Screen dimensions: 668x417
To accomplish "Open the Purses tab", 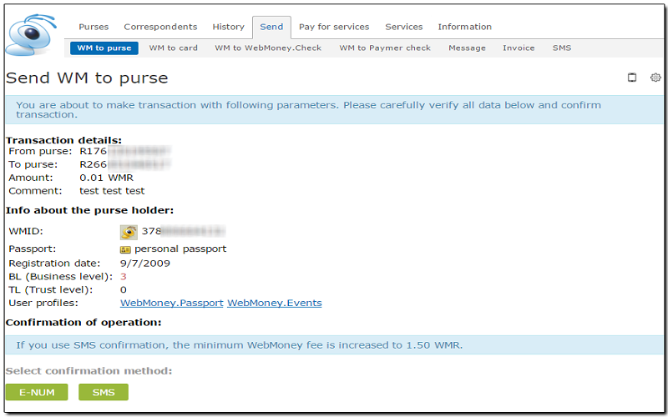I will (94, 27).
